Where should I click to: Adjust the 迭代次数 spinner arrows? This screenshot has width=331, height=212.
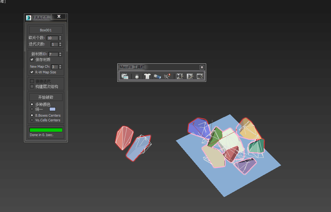tap(60, 44)
